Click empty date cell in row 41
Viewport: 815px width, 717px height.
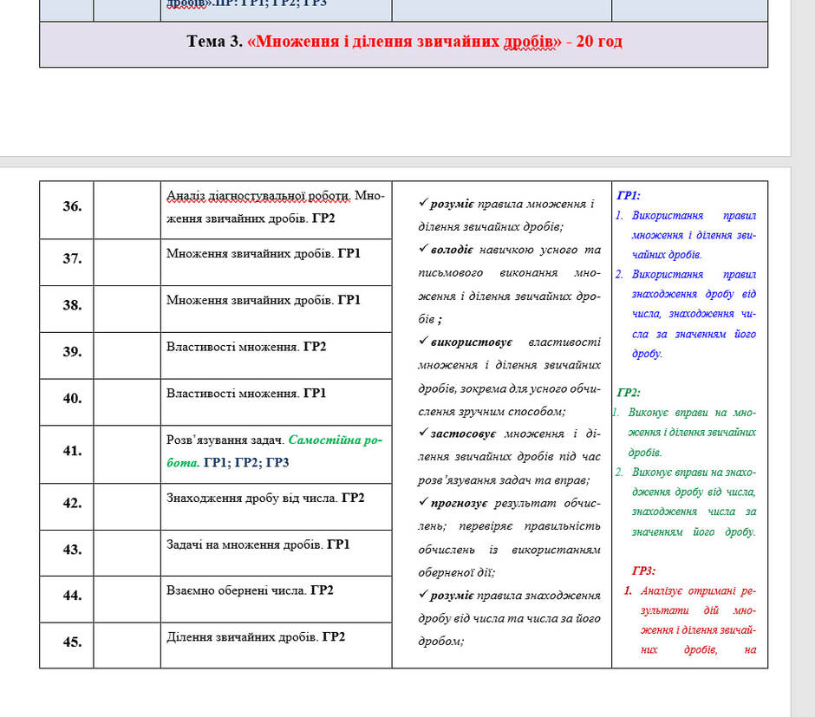coord(127,454)
